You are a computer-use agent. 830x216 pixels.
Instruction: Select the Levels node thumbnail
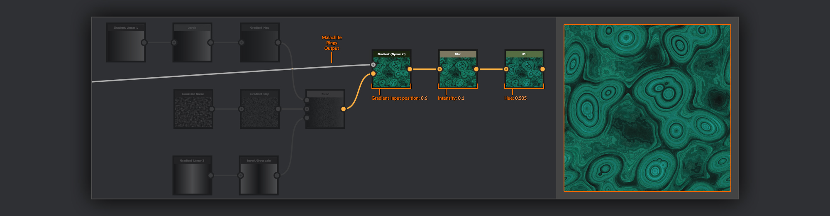pos(192,46)
